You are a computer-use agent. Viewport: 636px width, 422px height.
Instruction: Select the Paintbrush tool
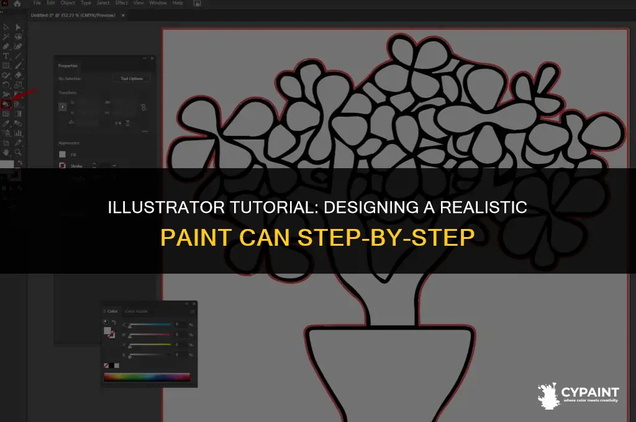18,66
